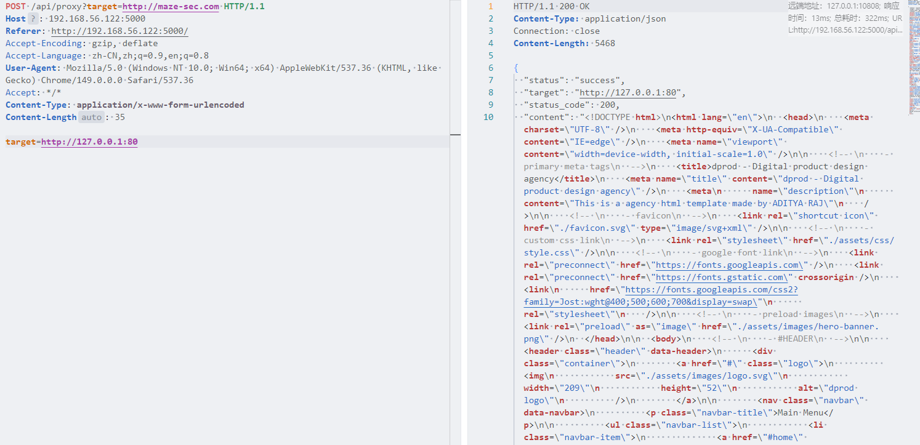The height and width of the screenshot is (445, 920).
Task: Click the opening brace on response line 6
Action: coord(516,68)
